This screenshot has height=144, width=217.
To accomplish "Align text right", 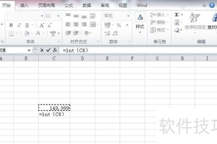I will [x=84, y=24].
